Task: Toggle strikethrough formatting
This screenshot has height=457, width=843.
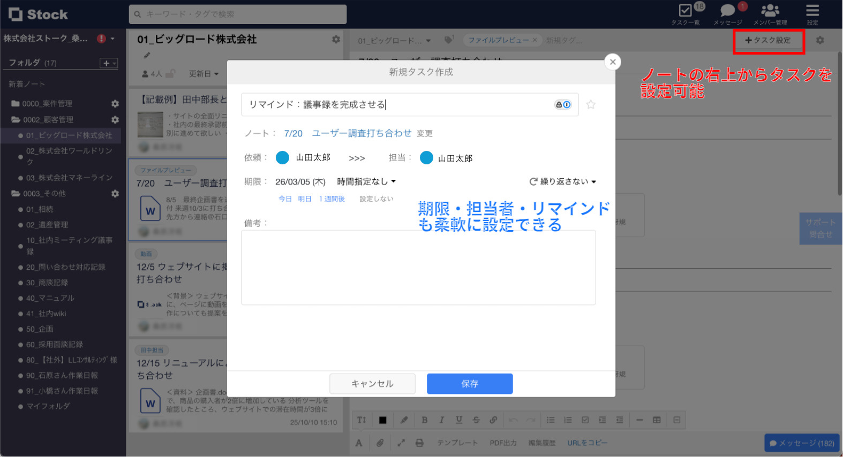Action: click(476, 420)
